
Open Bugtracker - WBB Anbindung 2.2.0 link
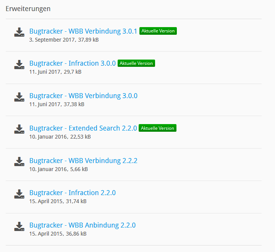[x=82, y=225]
